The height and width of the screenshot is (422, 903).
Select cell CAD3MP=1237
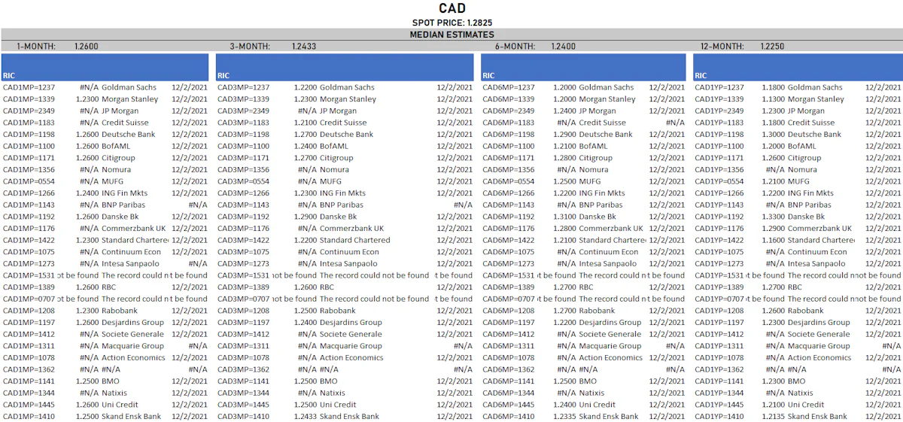(244, 87)
